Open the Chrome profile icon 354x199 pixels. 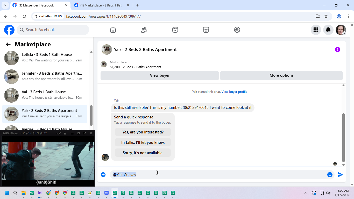pyautogui.click(x=339, y=16)
